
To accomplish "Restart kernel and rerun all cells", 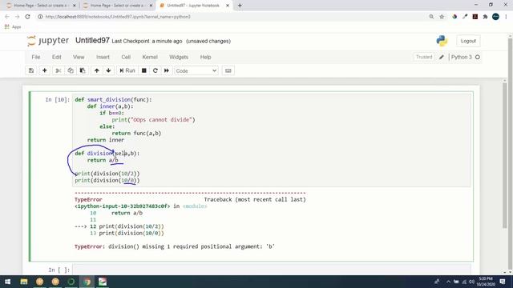I will click(167, 70).
